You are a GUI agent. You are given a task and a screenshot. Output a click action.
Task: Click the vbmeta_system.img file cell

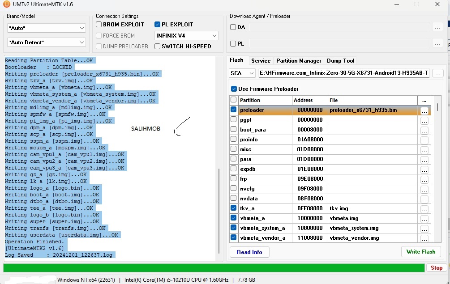(373, 228)
